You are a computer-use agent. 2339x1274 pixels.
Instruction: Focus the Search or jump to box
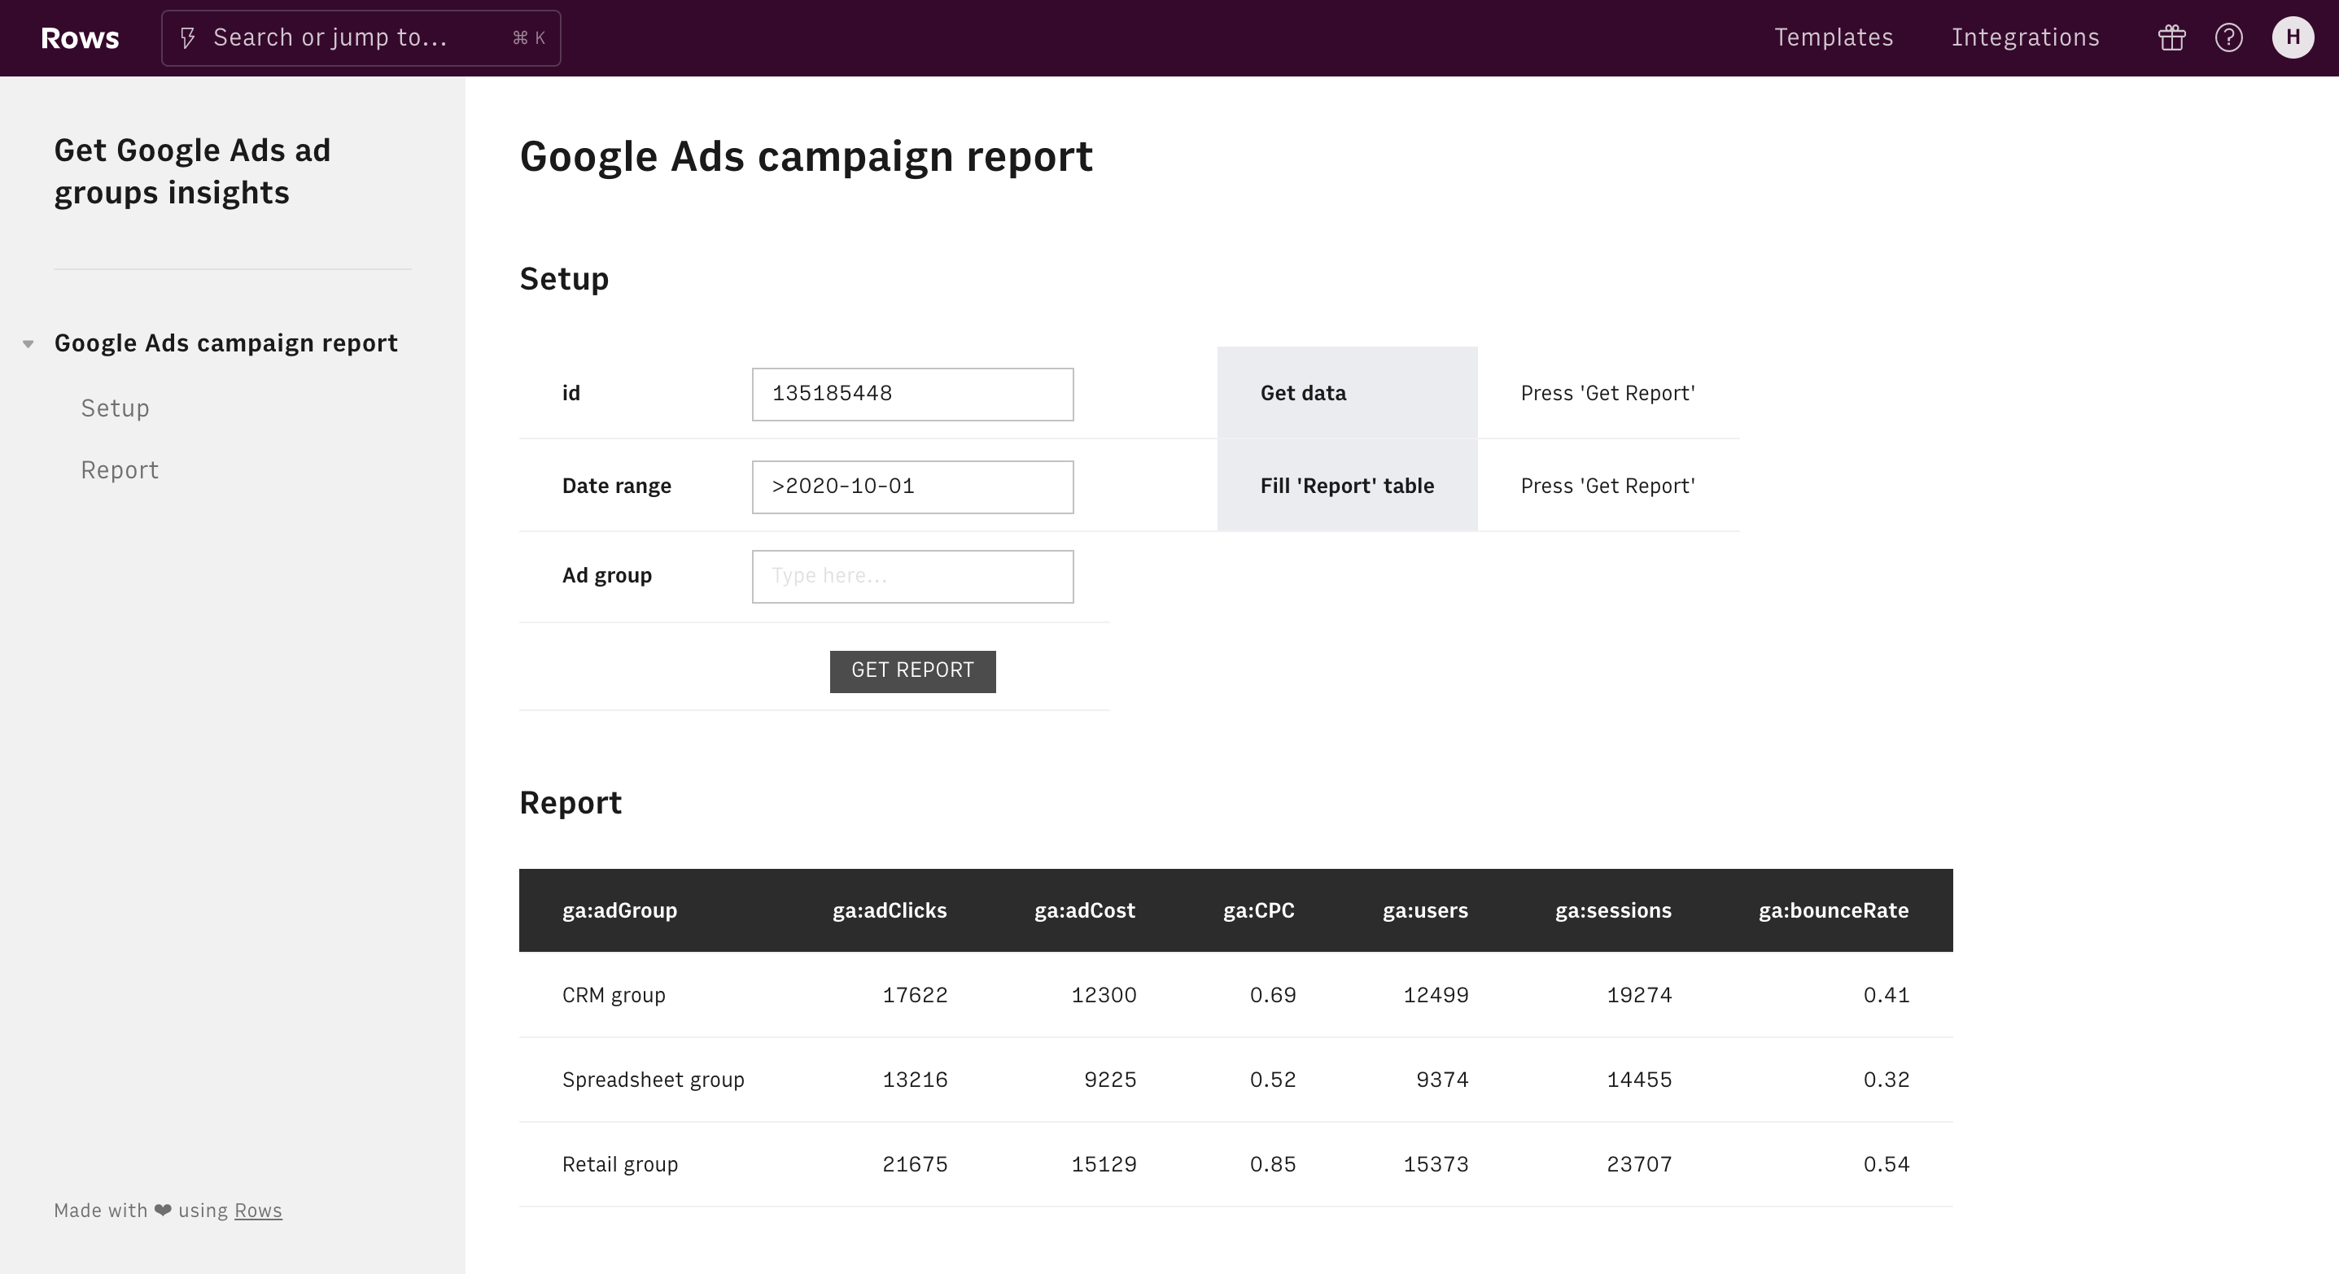[x=361, y=38]
